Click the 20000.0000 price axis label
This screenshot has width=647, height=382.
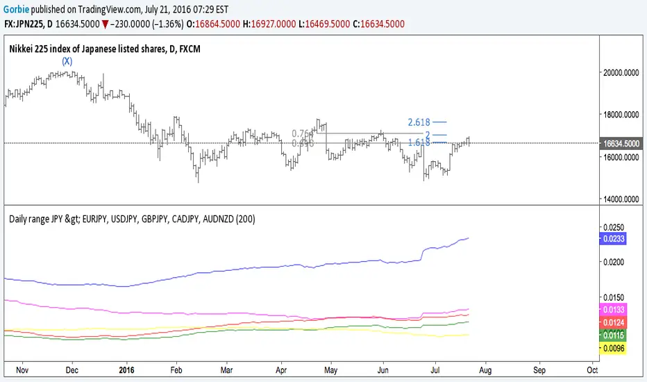pyautogui.click(x=621, y=73)
